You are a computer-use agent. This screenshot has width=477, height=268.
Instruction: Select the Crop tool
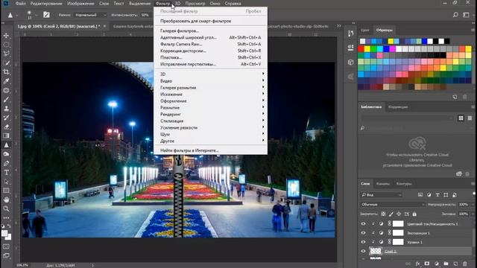coord(6,72)
